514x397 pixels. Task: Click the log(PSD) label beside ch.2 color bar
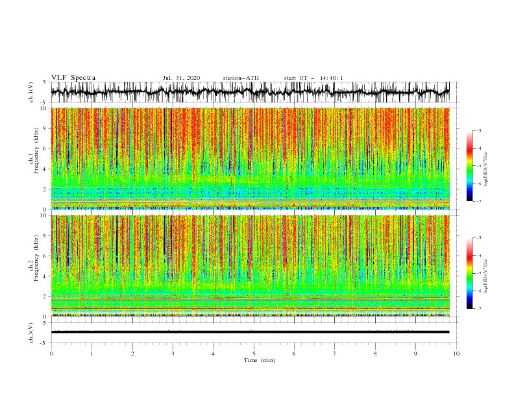tap(486, 276)
